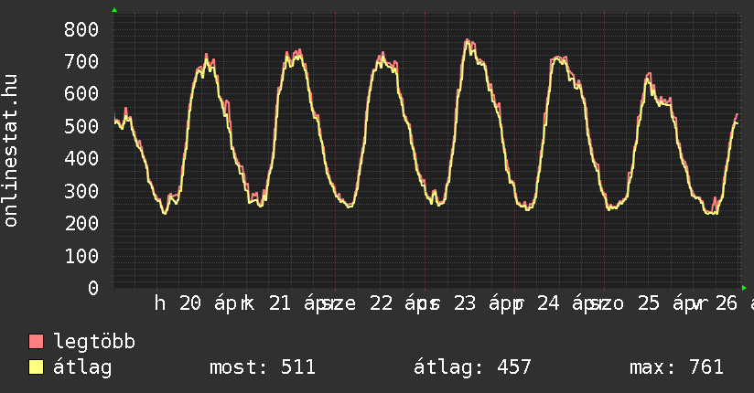Click the 0 y-axis label
The height and width of the screenshot is (393, 754).
92,288
